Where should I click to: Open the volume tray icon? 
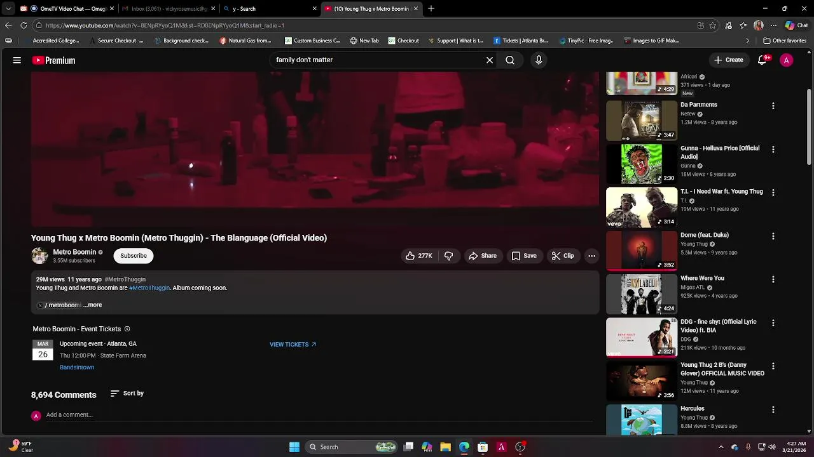773,447
